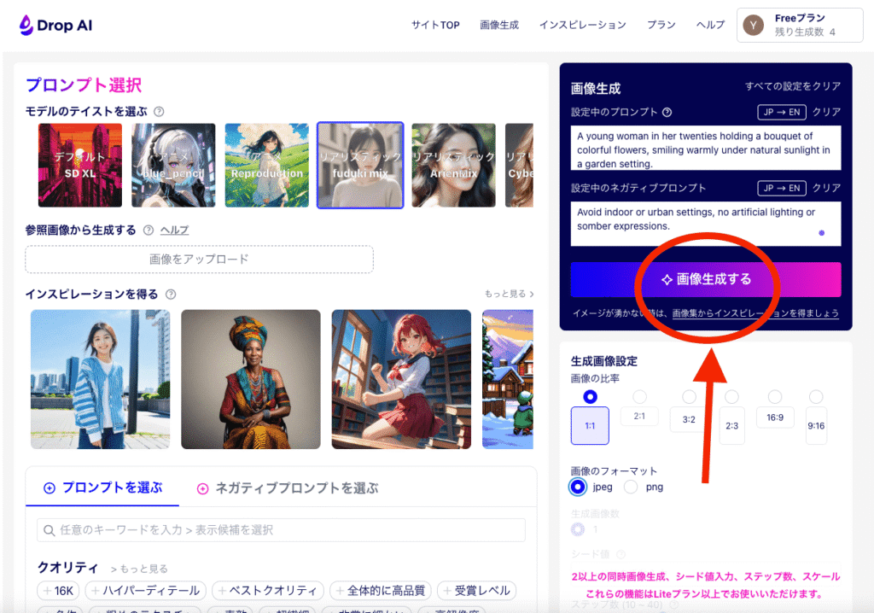The image size is (874, 613).
Task: Open the Freeプラン account menu
Action: tap(800, 25)
